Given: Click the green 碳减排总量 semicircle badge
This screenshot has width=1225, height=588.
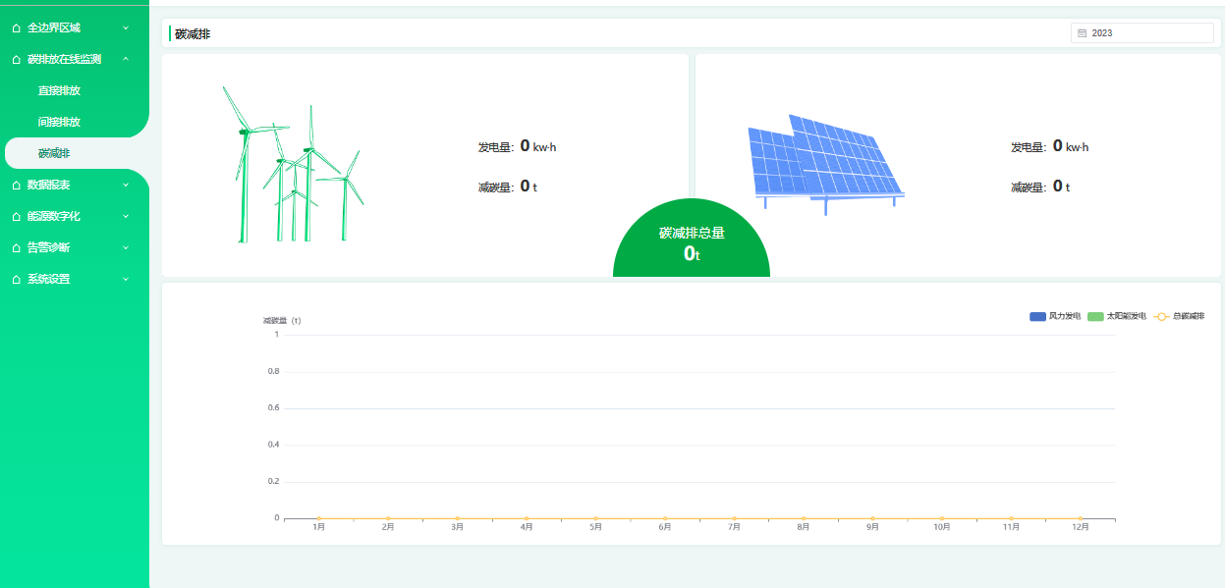Looking at the screenshot, I should 692,245.
